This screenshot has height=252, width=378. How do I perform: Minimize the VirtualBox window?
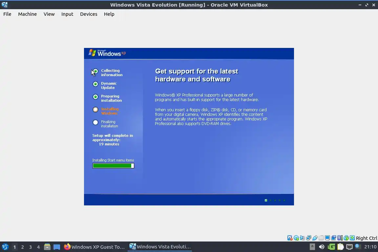(360, 5)
